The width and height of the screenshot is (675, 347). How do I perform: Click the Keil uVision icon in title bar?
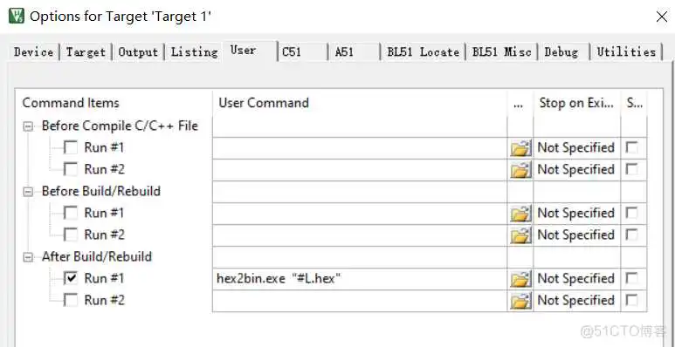(x=16, y=17)
